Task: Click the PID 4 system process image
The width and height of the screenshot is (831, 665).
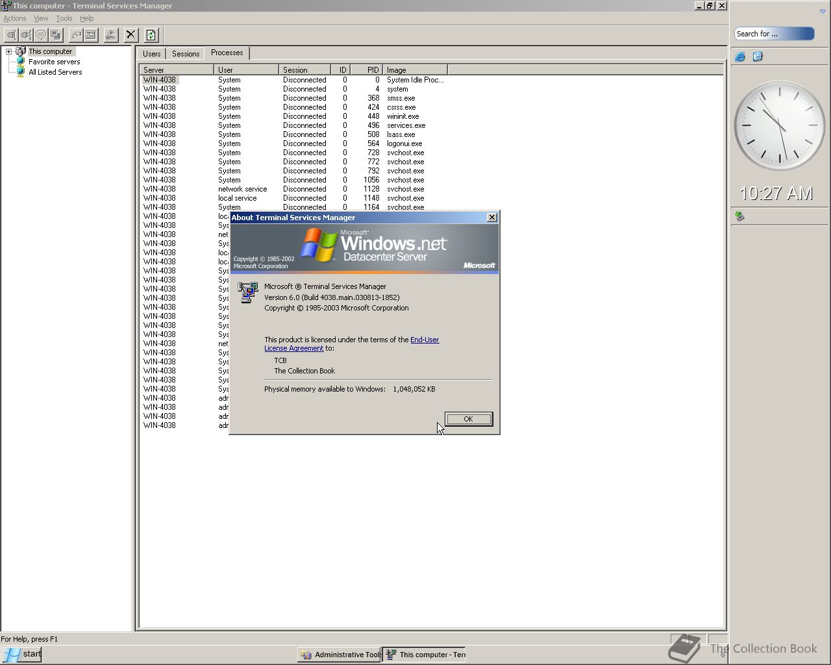Action: 397,89
